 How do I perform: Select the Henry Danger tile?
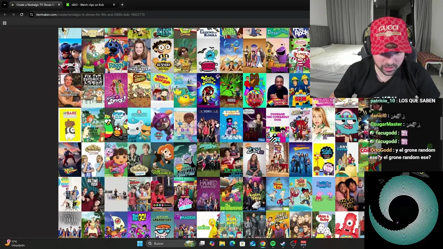(x=70, y=159)
